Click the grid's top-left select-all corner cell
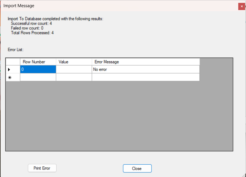The height and width of the screenshot is (177, 246). [13, 62]
